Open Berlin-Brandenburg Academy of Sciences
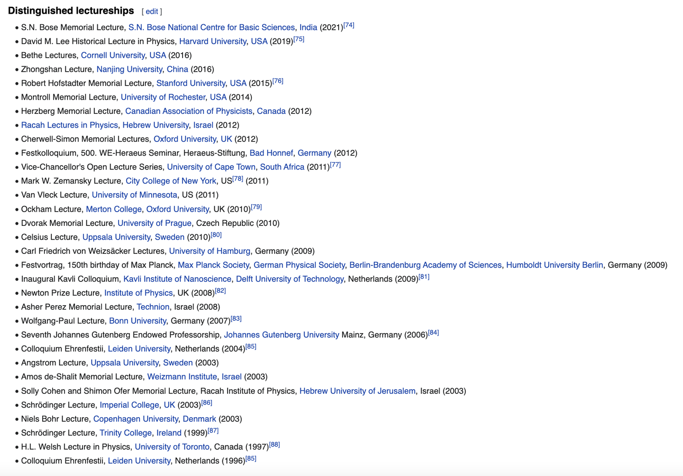This screenshot has width=683, height=476. pyautogui.click(x=425, y=265)
